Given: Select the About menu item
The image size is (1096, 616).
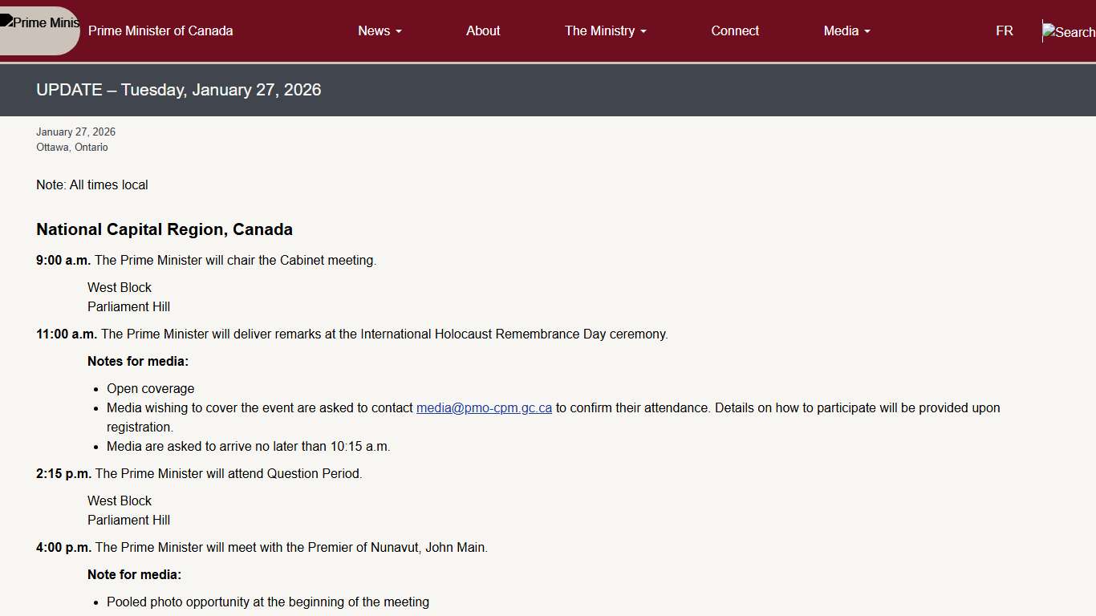Looking at the screenshot, I should pyautogui.click(x=482, y=30).
